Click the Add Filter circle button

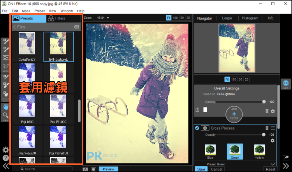[234, 114]
